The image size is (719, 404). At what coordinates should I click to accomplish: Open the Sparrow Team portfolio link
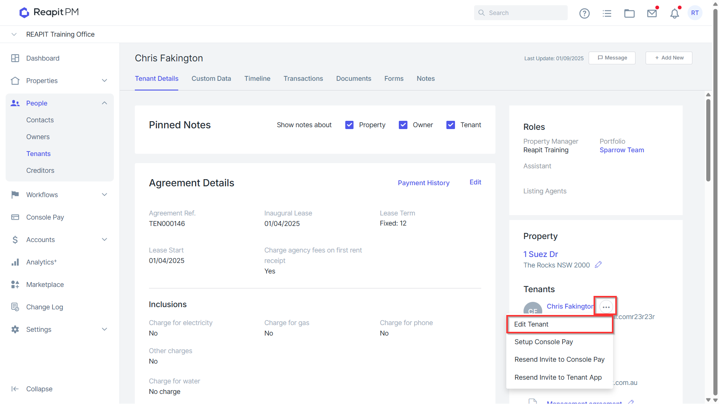(x=622, y=150)
